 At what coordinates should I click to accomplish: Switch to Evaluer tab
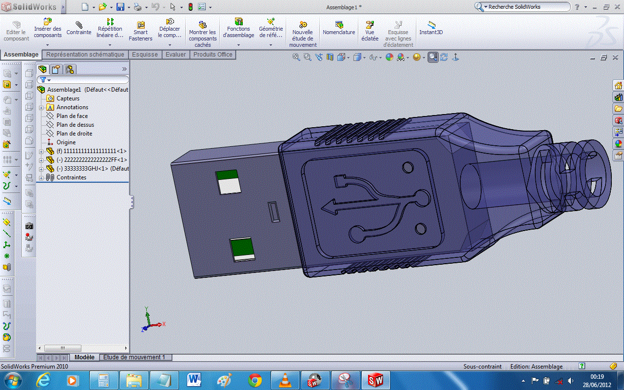click(x=175, y=55)
